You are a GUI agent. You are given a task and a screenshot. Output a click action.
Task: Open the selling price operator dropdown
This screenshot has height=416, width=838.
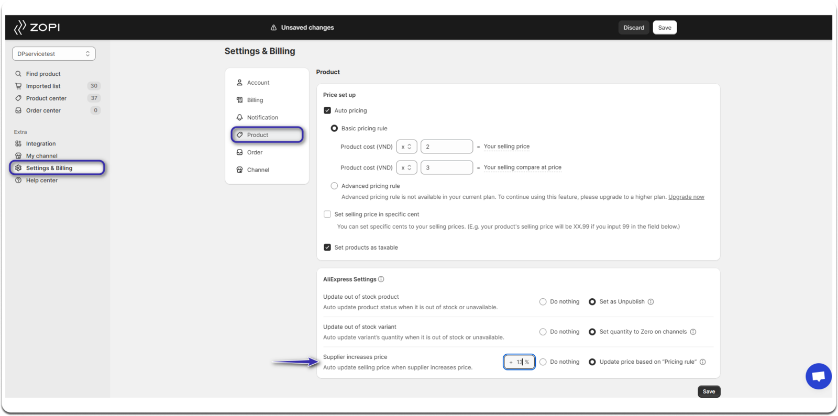[406, 147]
